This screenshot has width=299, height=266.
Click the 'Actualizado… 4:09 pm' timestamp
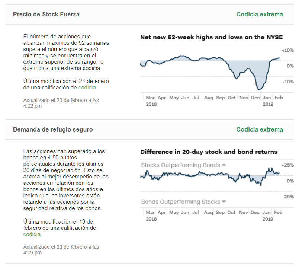61,250
